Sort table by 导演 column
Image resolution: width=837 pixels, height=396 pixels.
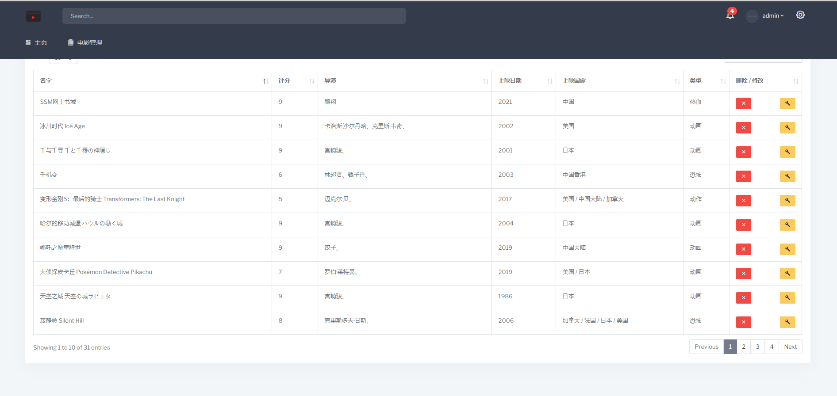[x=405, y=81]
